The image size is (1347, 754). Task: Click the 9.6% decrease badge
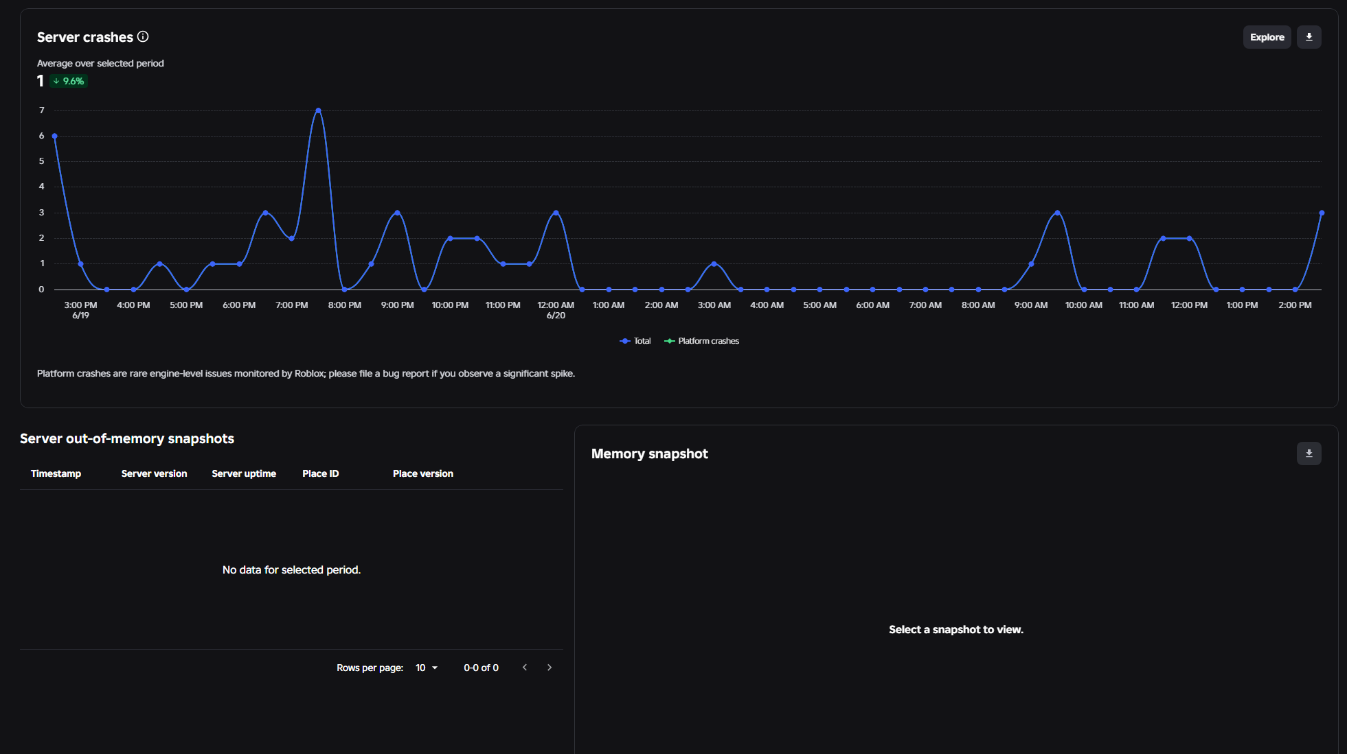69,81
